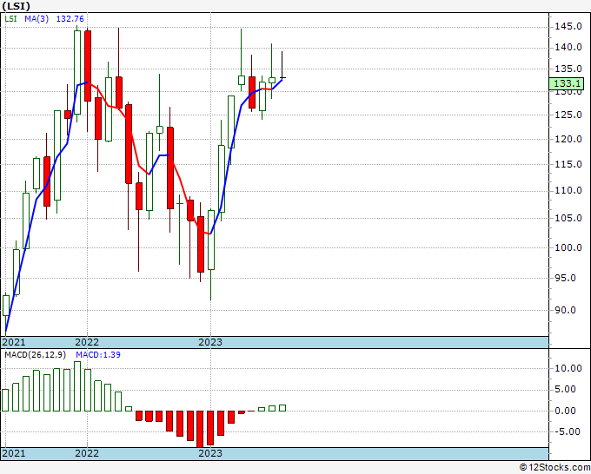Click 2022 on the MACD timeline
The width and height of the screenshot is (591, 474).
click(x=87, y=453)
